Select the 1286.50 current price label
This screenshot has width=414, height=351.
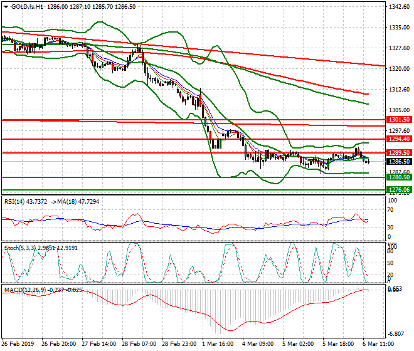click(399, 162)
